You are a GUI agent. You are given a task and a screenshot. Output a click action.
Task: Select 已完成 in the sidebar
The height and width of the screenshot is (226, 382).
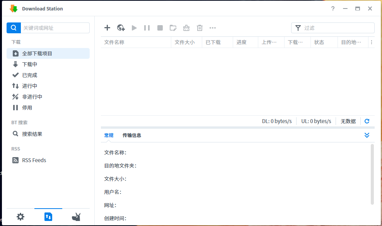pyautogui.click(x=30, y=75)
